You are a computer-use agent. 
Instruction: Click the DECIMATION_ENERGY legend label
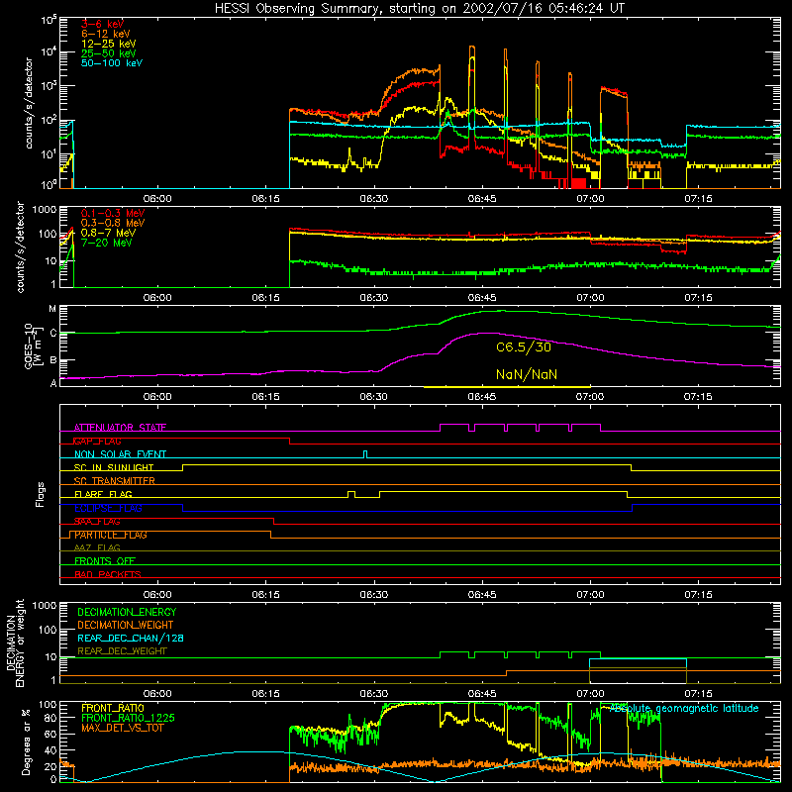coord(127,612)
